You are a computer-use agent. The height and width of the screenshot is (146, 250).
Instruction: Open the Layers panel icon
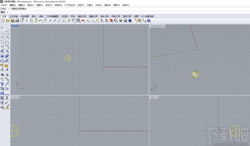point(111,21)
